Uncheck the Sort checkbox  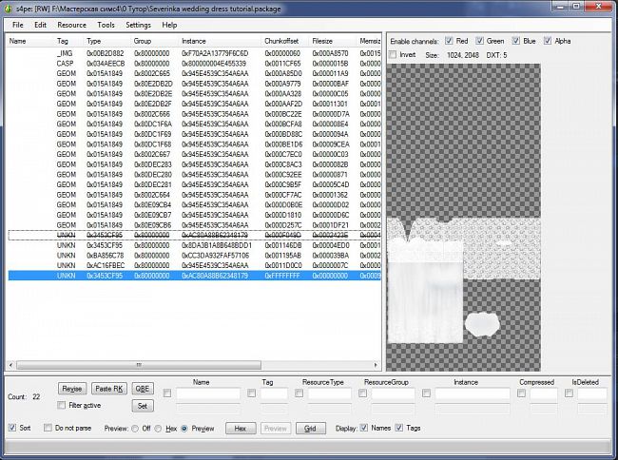pos(12,429)
